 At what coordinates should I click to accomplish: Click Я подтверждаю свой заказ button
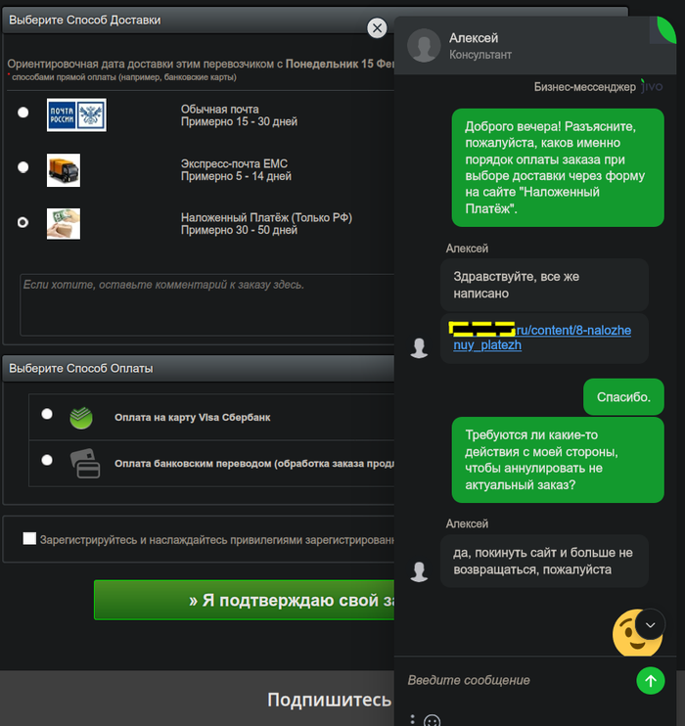tap(244, 600)
